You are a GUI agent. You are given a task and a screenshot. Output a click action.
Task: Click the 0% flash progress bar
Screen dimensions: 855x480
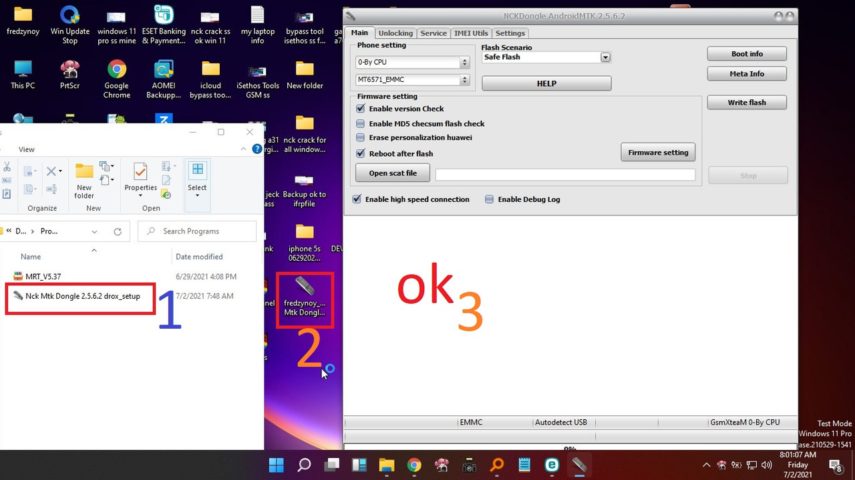tap(570, 448)
